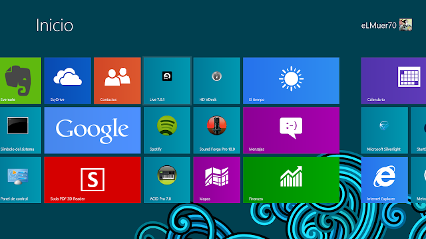The width and height of the screenshot is (426, 239).
Task: Launch the Live 7.0.1 tile
Action: 167,81
